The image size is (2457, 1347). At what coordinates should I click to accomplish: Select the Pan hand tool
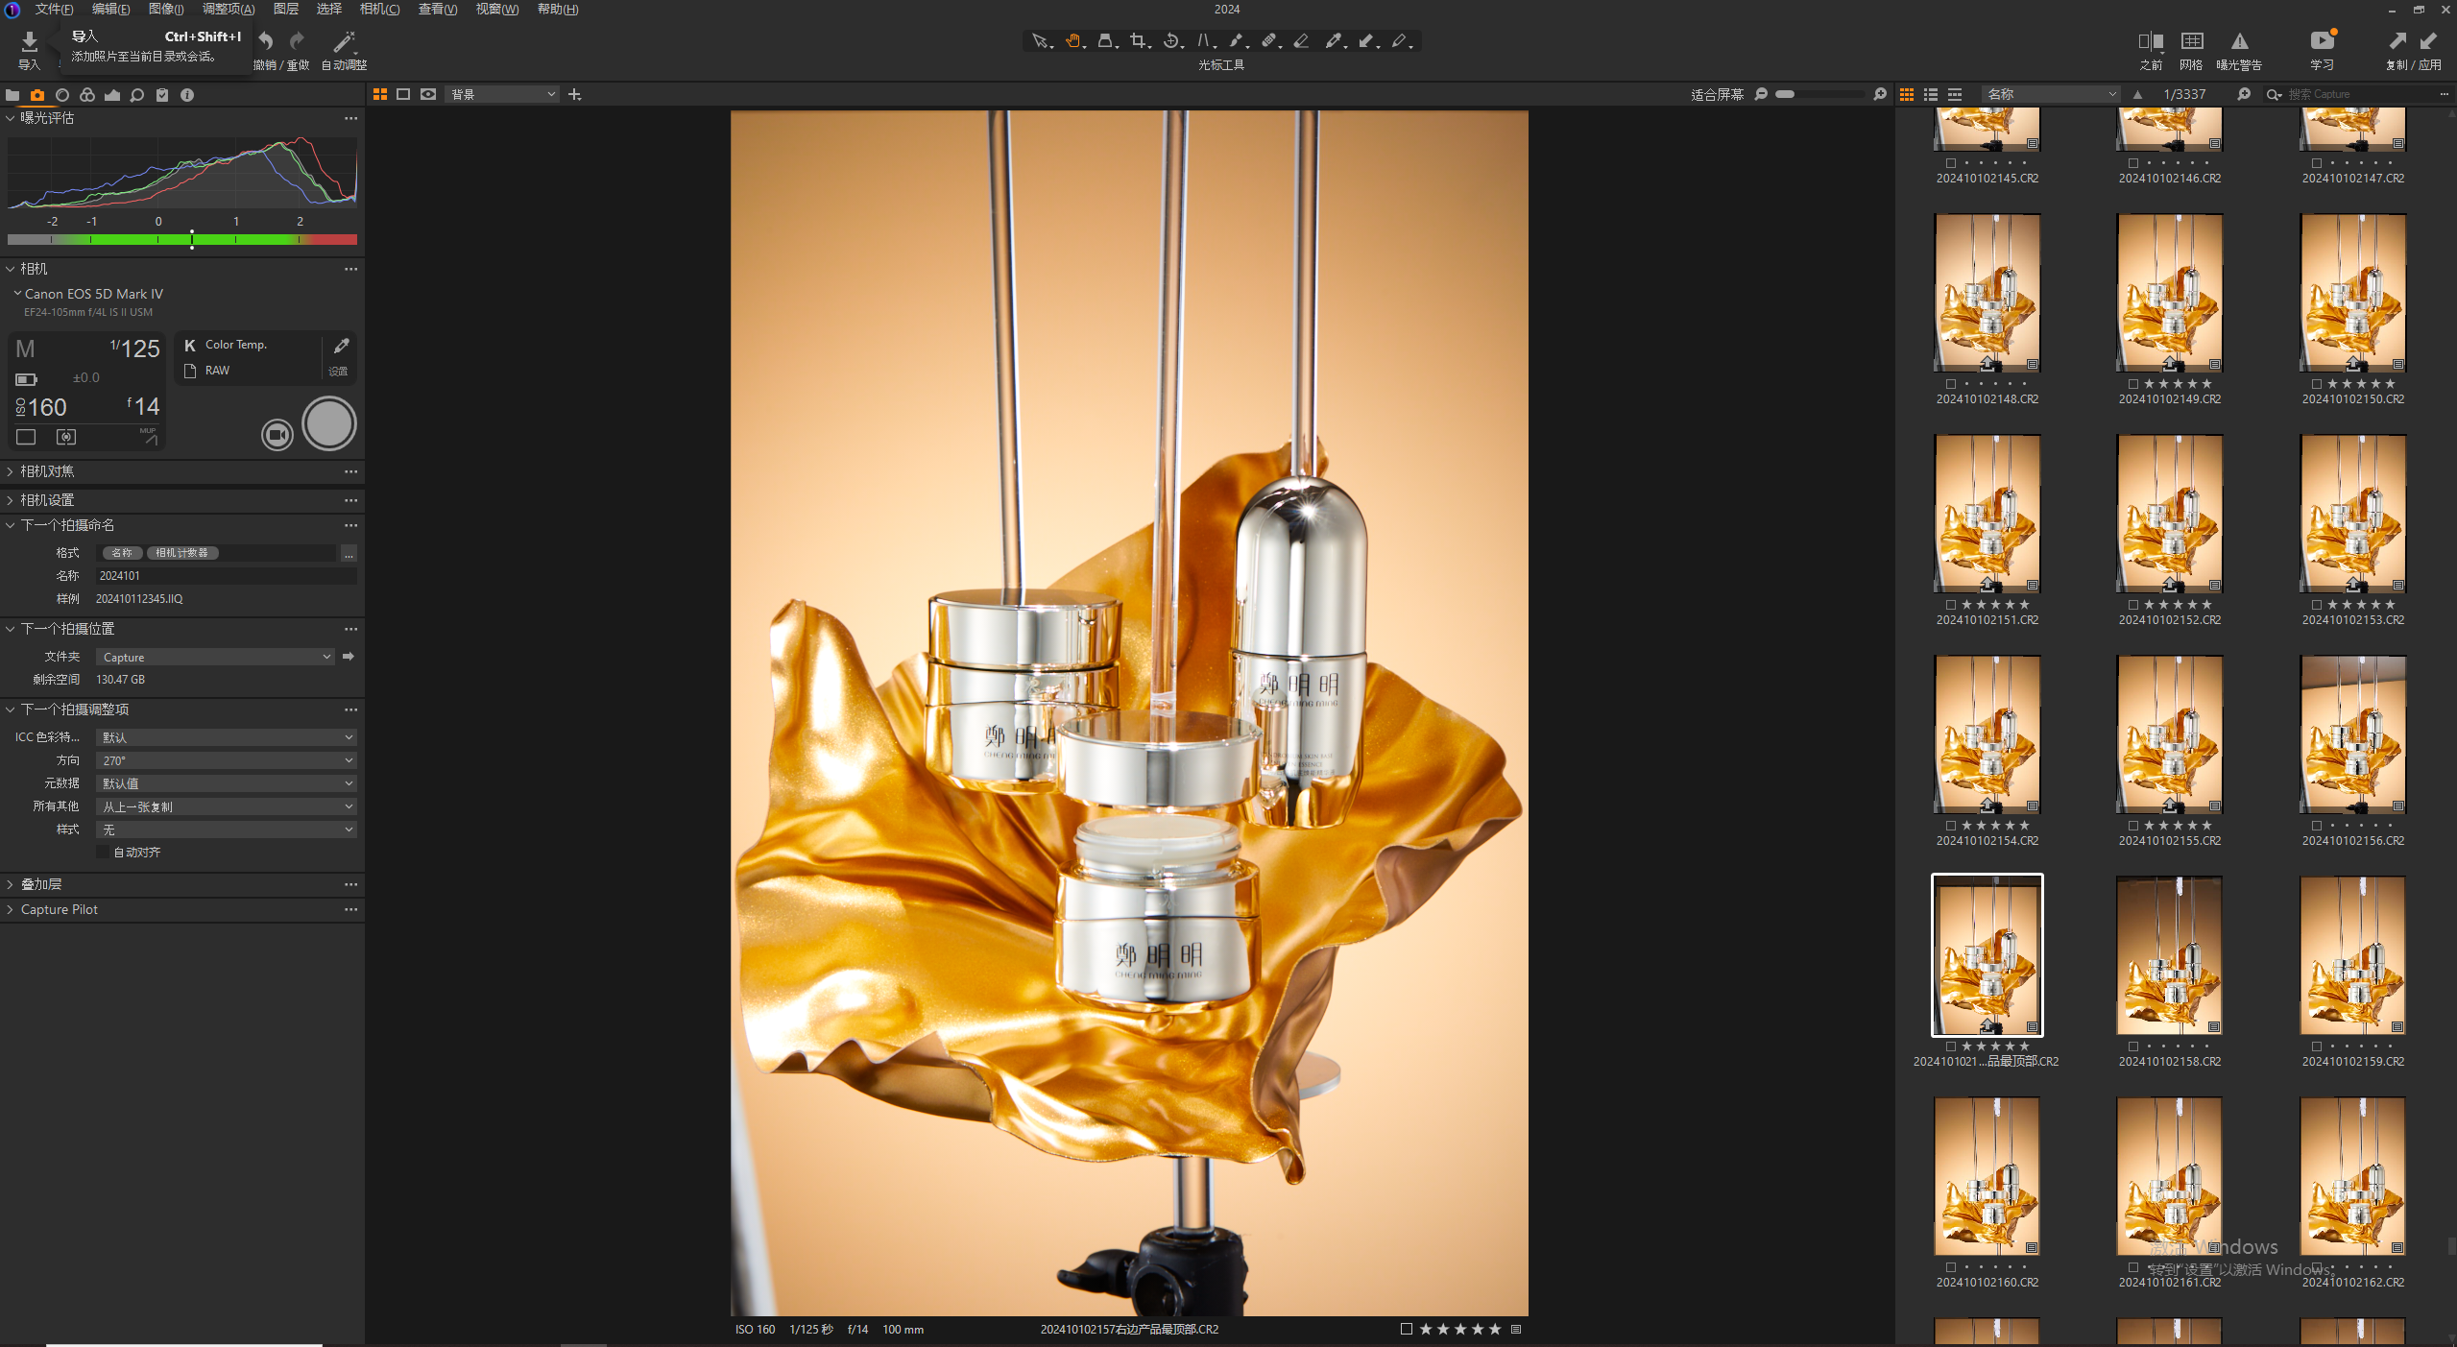pyautogui.click(x=1073, y=41)
